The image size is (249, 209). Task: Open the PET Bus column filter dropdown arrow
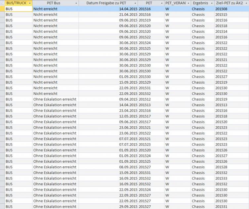coord(76,3)
